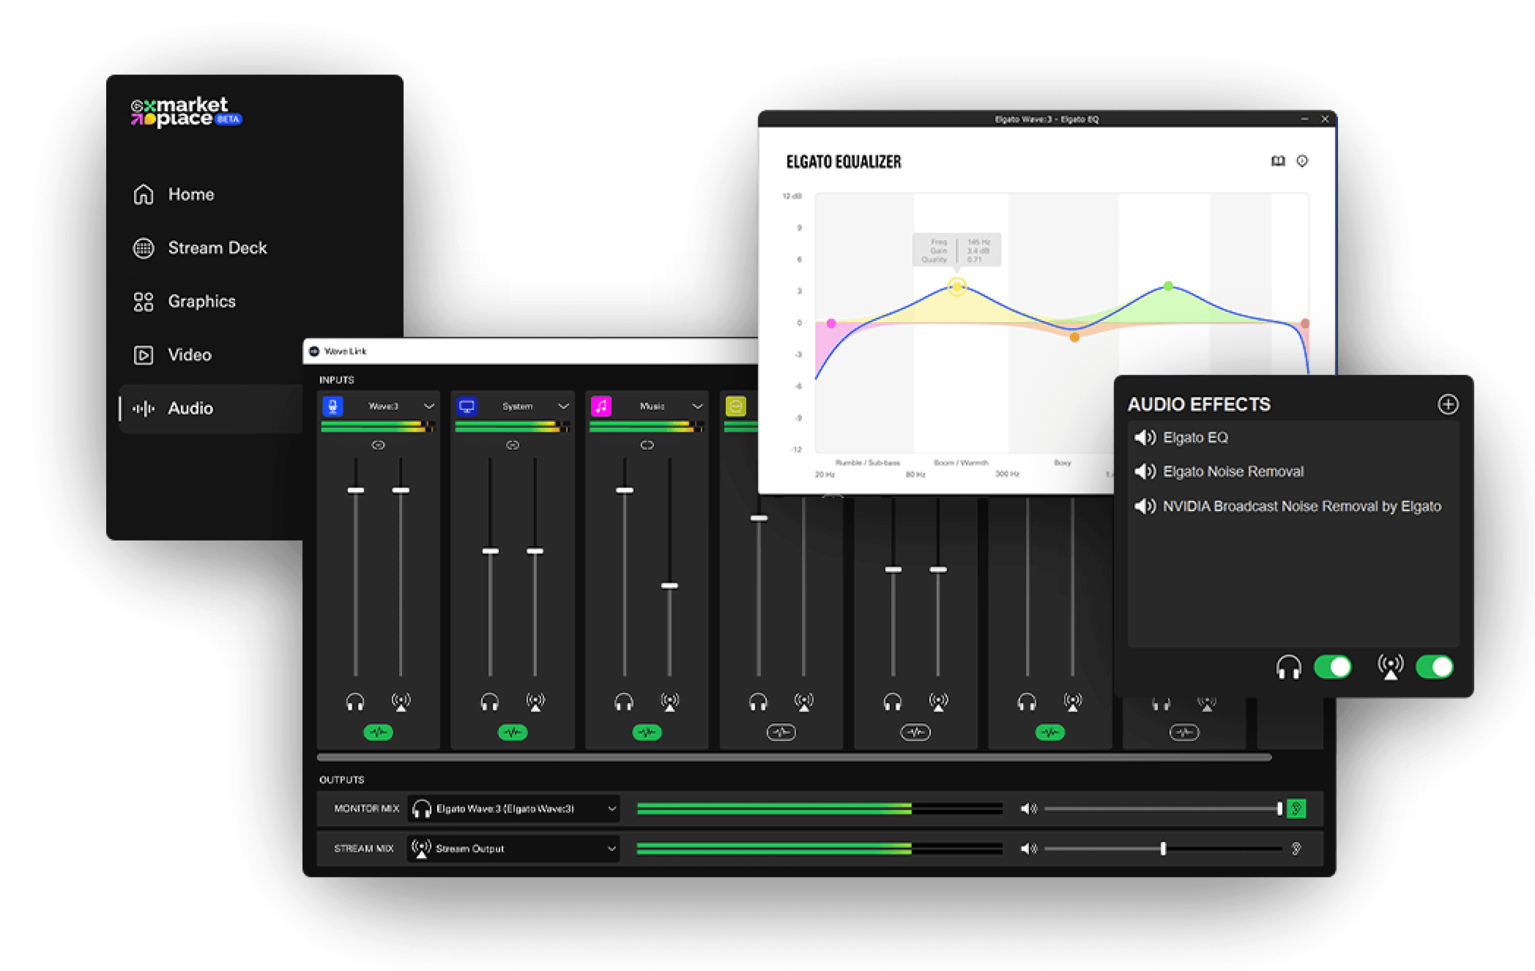
Task: Click the Wave:3 microphone channel icon
Action: 333,406
